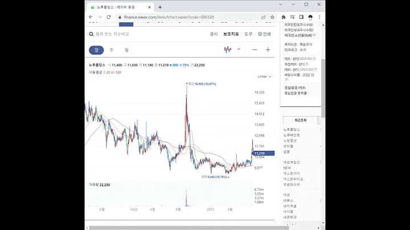Click the browser address bar URL

169,17
